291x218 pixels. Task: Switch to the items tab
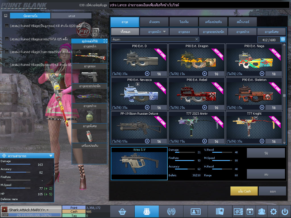[184, 22]
